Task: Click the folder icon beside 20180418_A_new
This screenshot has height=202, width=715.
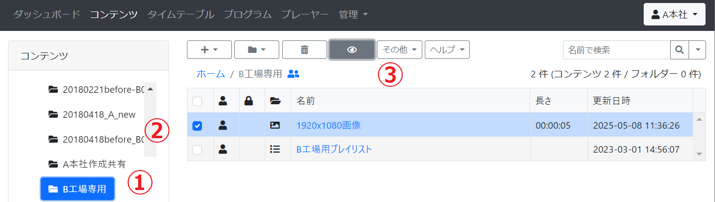Action: tap(53, 114)
